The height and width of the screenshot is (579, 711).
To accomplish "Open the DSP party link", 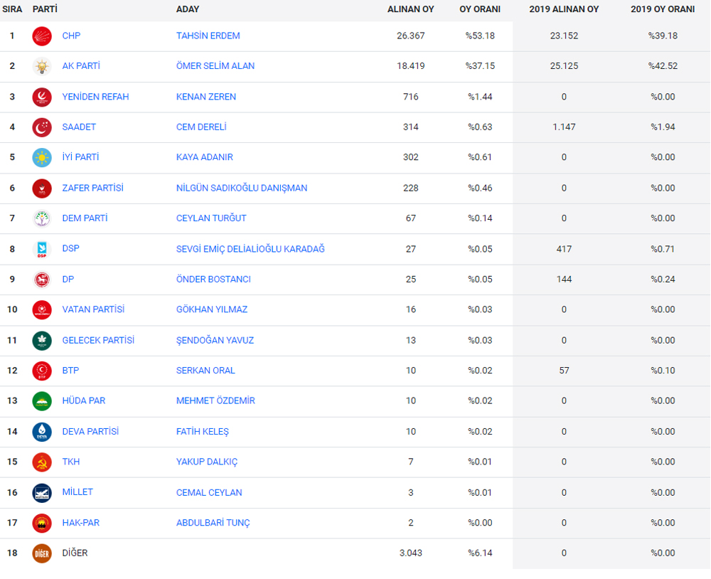I will [x=70, y=249].
